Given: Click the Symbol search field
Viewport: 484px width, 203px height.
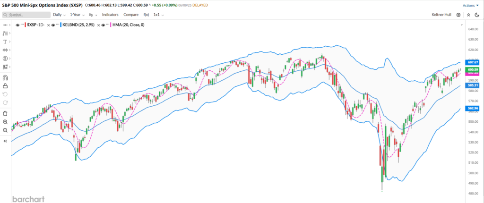Looking at the screenshot, I should [x=26, y=15].
